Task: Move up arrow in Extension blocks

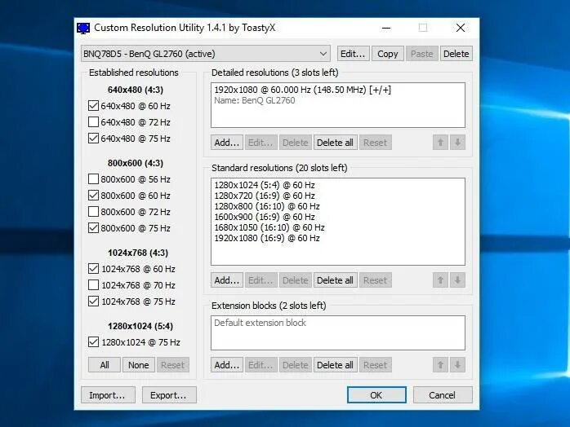Action: point(440,365)
